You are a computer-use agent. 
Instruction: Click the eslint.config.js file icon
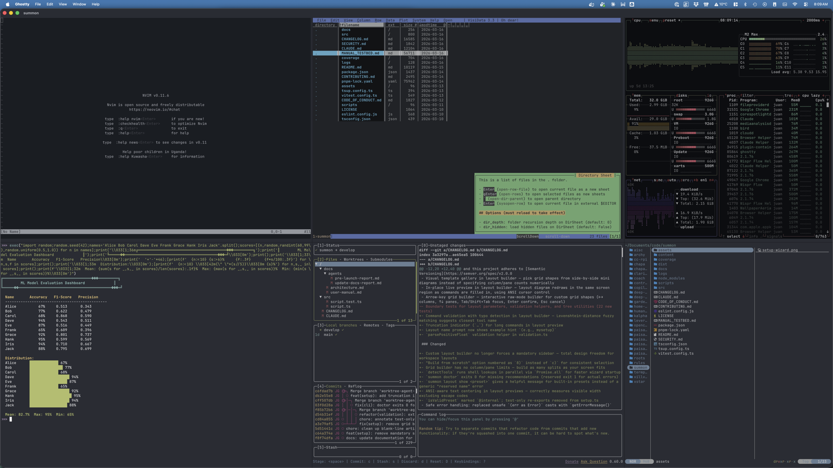pos(655,311)
